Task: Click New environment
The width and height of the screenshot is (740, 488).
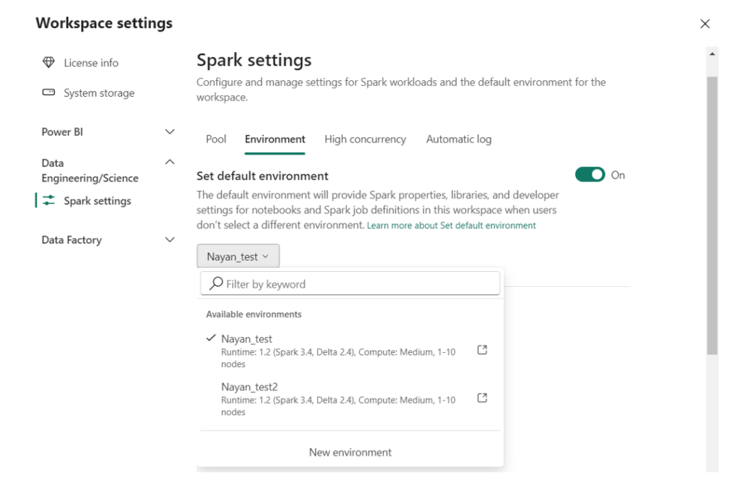Action: click(x=350, y=452)
